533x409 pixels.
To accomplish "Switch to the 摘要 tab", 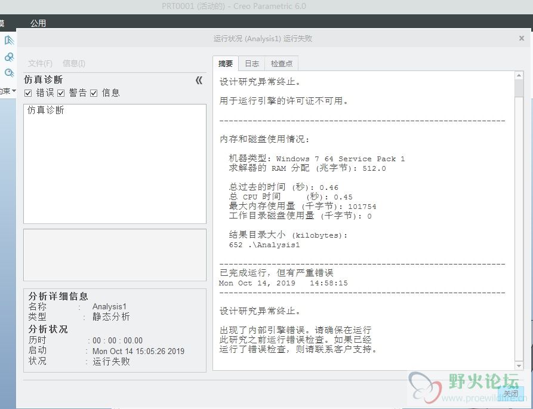I will pos(226,63).
